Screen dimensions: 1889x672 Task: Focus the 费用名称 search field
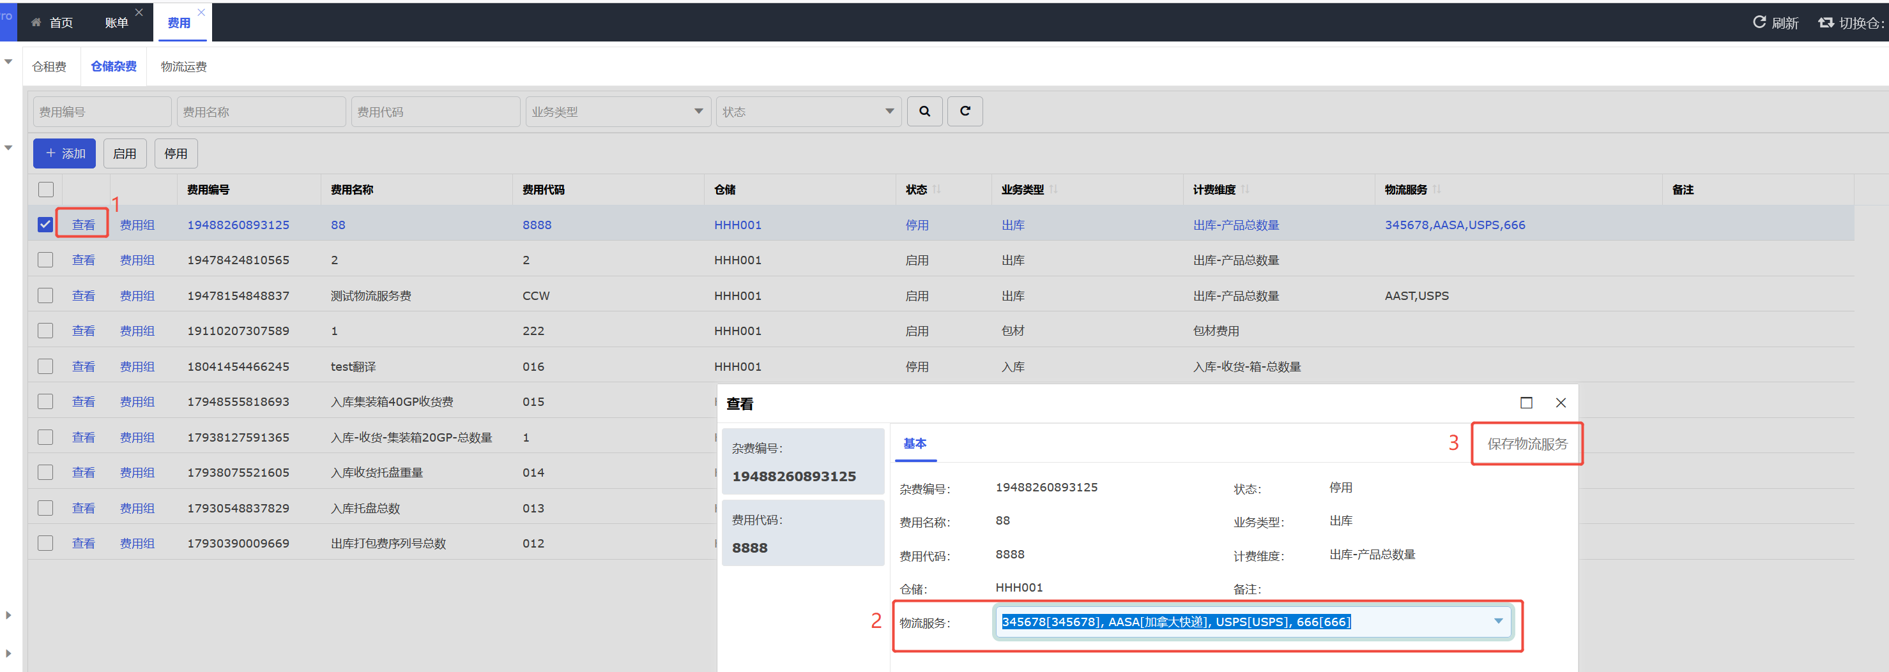pos(261,112)
